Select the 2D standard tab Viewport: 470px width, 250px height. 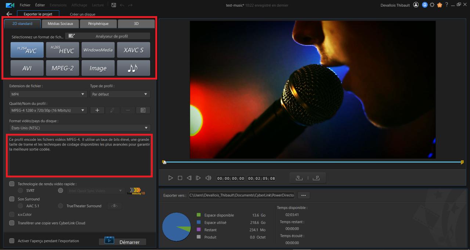[x=22, y=23]
